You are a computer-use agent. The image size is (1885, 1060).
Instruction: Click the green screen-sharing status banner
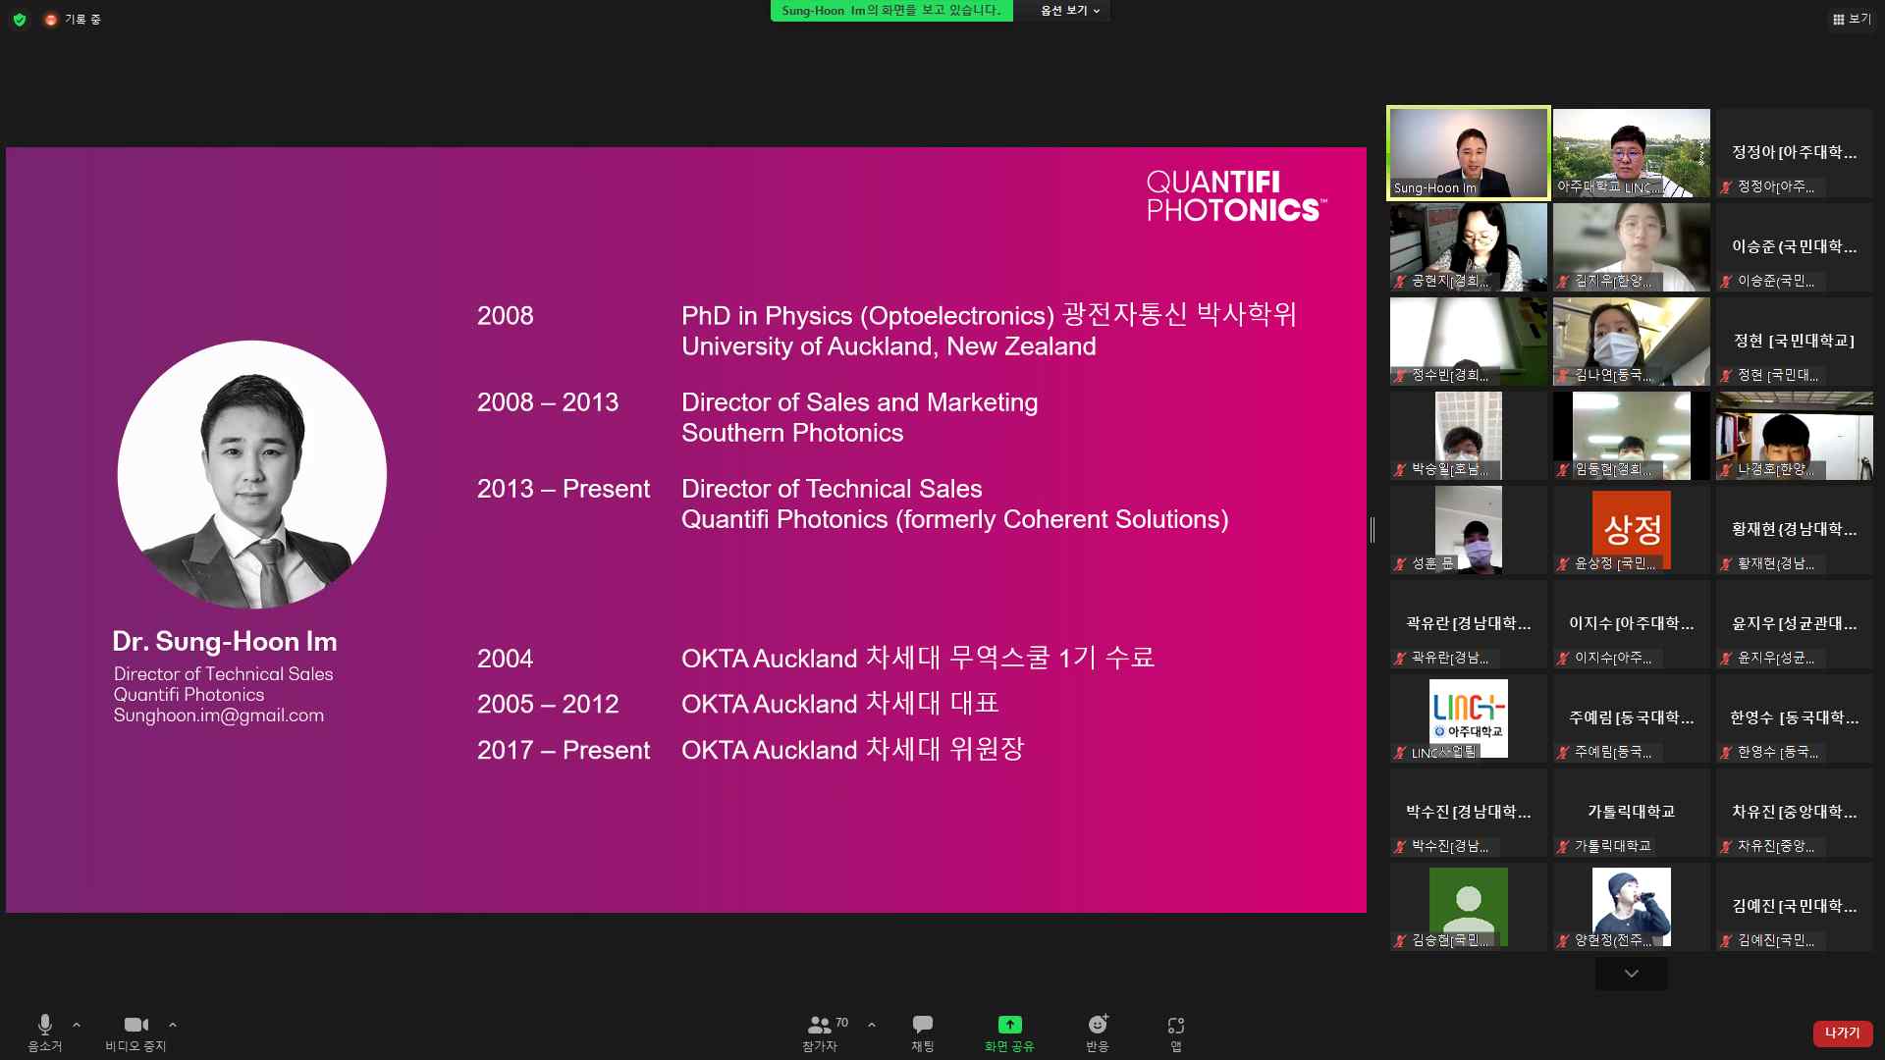point(891,11)
